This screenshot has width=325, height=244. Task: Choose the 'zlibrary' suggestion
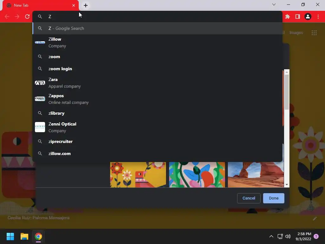[x=157, y=113]
